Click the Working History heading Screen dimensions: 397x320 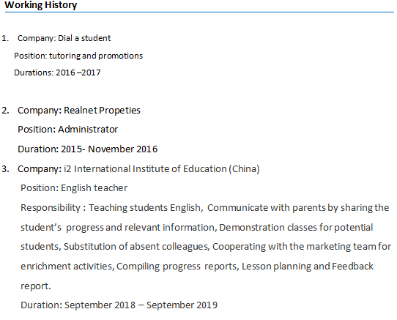tap(41, 5)
